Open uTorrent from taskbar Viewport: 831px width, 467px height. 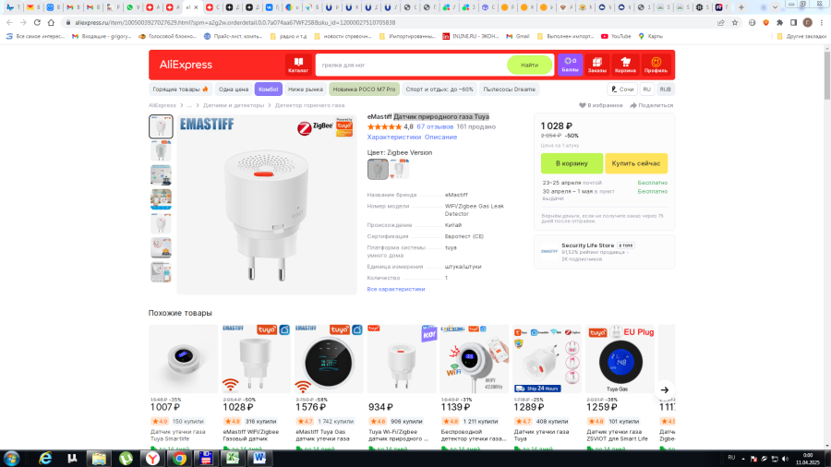coord(126,458)
